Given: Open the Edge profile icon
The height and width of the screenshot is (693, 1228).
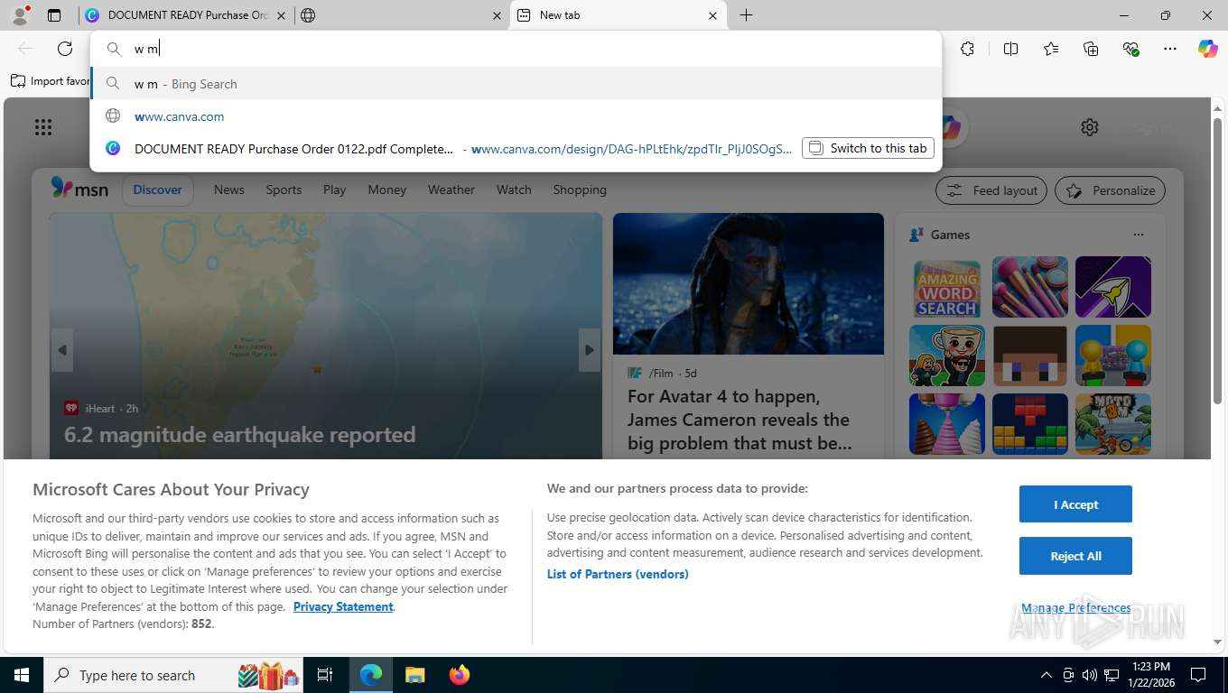Looking at the screenshot, I should coord(20,14).
